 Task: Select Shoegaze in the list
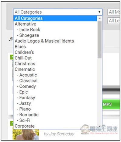pyautogui.click(x=55, y=35)
